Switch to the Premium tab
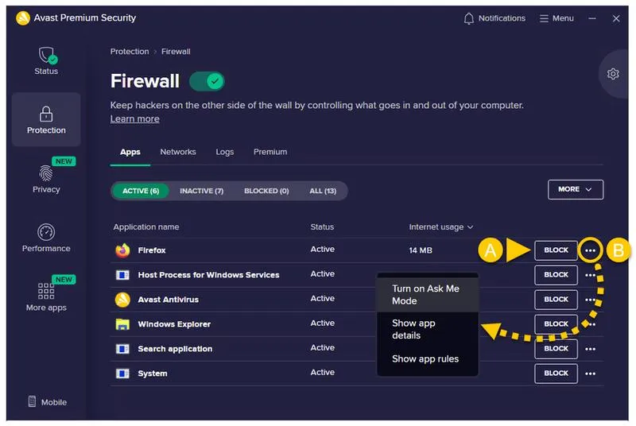The width and height of the screenshot is (636, 426). point(270,152)
